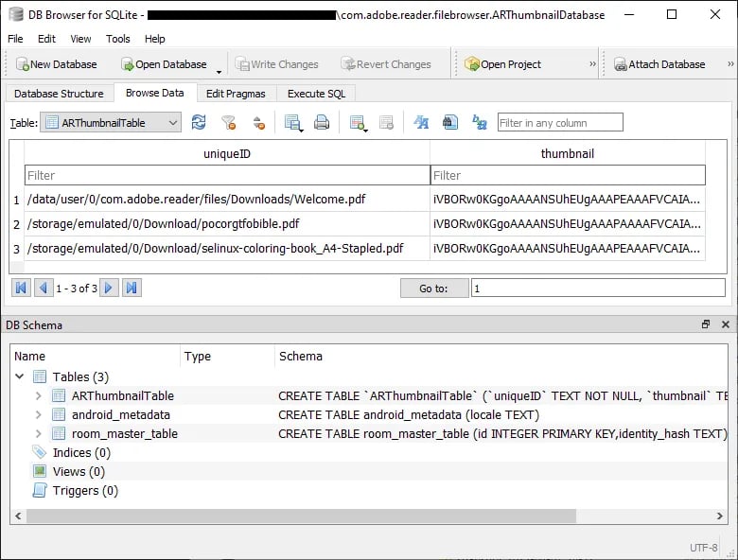The image size is (738, 560).
Task: Click the Open Project button
Action: click(502, 64)
